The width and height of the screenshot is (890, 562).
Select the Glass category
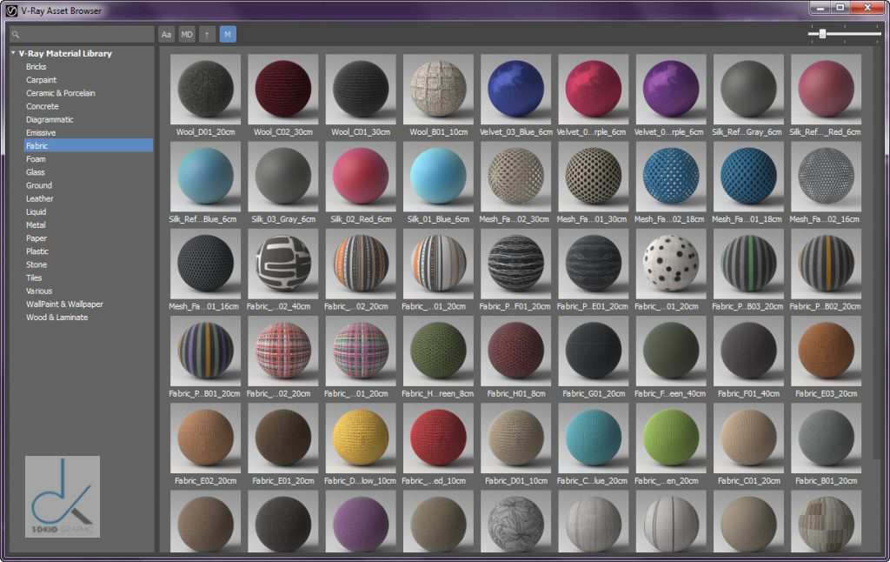click(35, 172)
